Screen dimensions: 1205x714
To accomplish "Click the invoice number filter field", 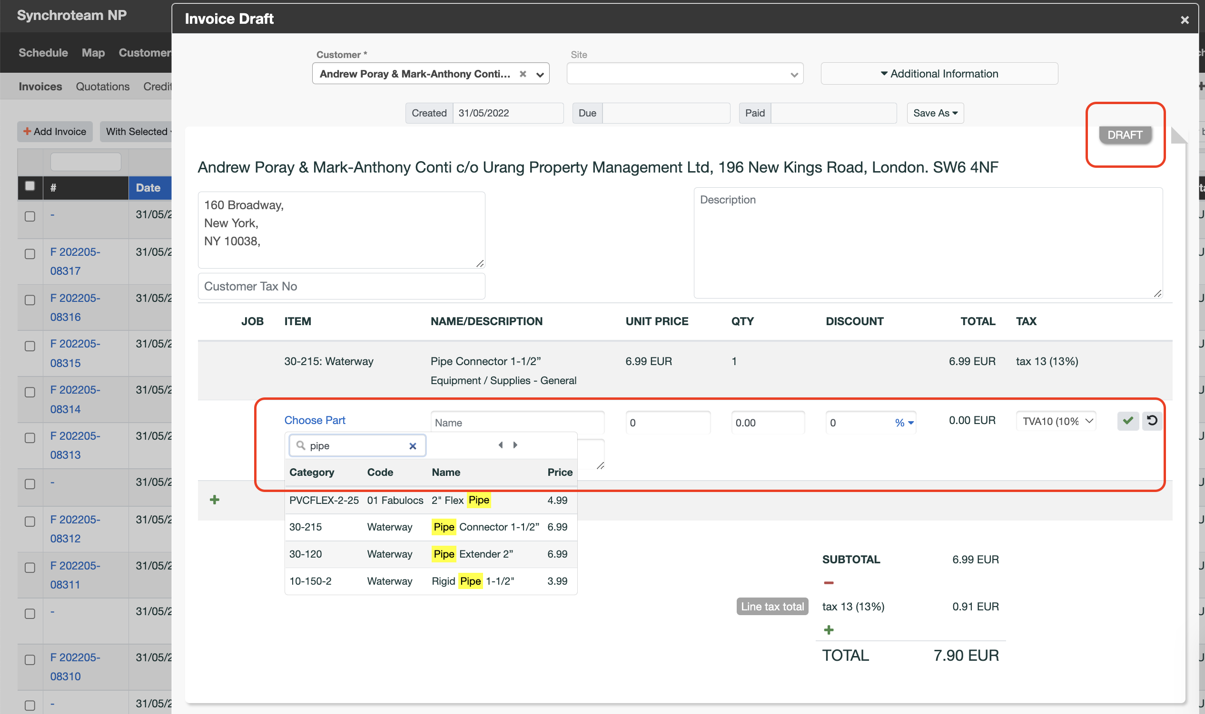I will [x=86, y=162].
